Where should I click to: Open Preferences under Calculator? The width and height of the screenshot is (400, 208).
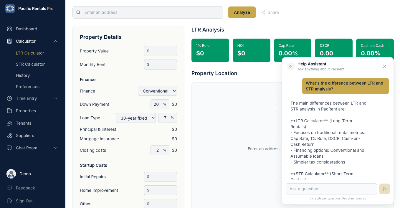[x=28, y=87]
